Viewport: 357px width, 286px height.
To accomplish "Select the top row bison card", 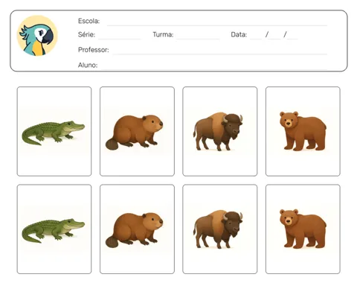I will point(220,131).
